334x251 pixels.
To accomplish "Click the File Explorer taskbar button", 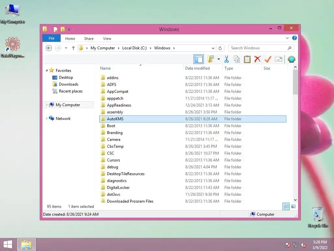I will pyautogui.click(x=26, y=244).
